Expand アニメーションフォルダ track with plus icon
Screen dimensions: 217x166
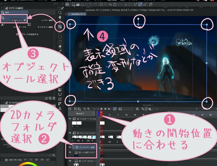(78, 133)
